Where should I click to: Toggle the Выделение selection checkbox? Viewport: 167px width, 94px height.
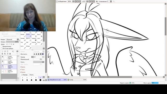click(59, 2)
